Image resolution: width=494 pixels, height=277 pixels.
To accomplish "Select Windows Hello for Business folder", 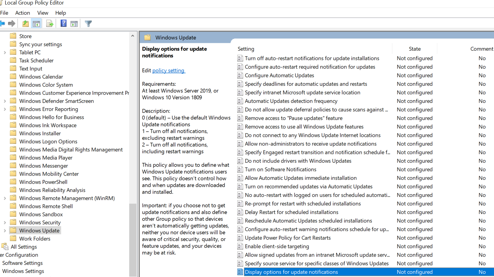I will pos(52,117).
